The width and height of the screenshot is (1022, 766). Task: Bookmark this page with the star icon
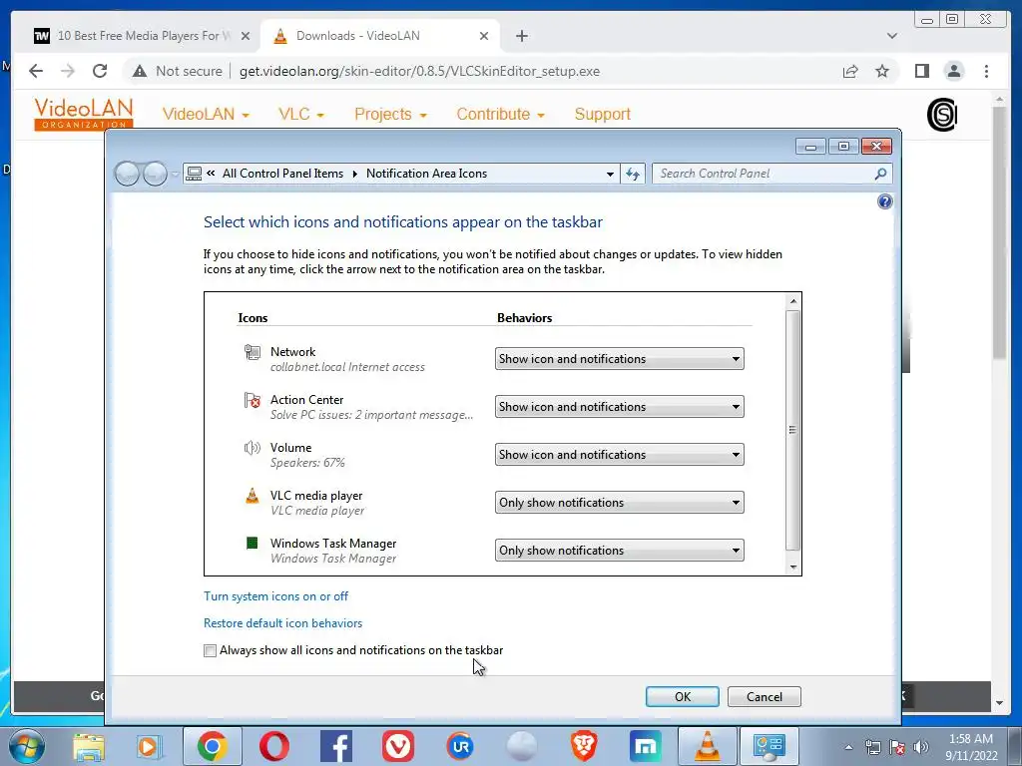[882, 71]
